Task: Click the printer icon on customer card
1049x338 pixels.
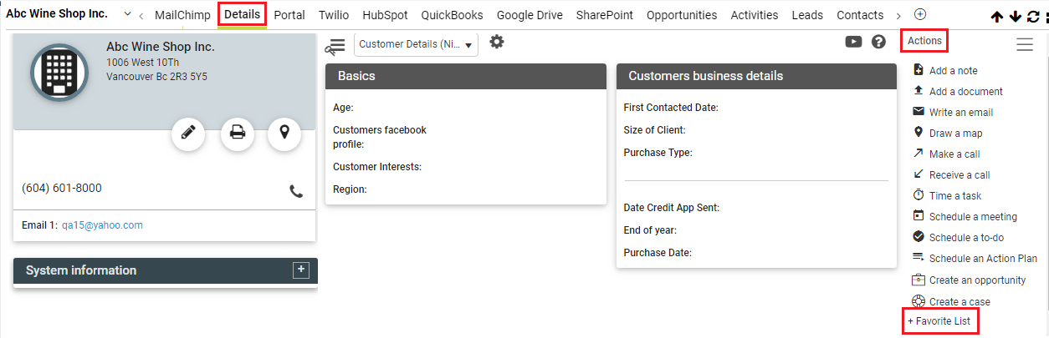Action: click(238, 134)
